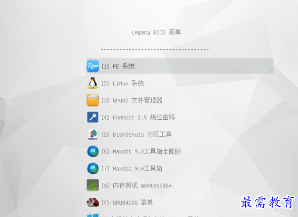Select the [1] PE 系统 entry
The image size is (298, 217).
coord(180,66)
